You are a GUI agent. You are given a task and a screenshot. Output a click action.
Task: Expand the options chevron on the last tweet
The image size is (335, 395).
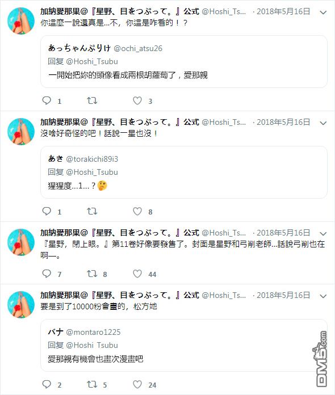pyautogui.click(x=323, y=296)
